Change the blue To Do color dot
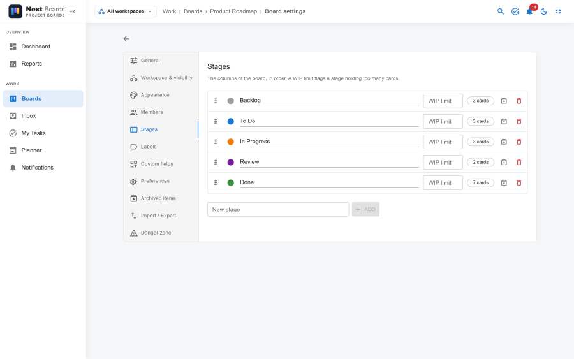Viewport: 574px width, 359px height. (x=231, y=122)
